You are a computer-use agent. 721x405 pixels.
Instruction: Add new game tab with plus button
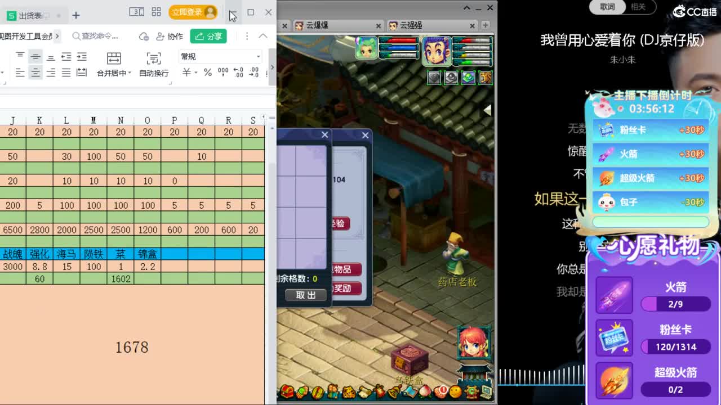pyautogui.click(x=485, y=25)
